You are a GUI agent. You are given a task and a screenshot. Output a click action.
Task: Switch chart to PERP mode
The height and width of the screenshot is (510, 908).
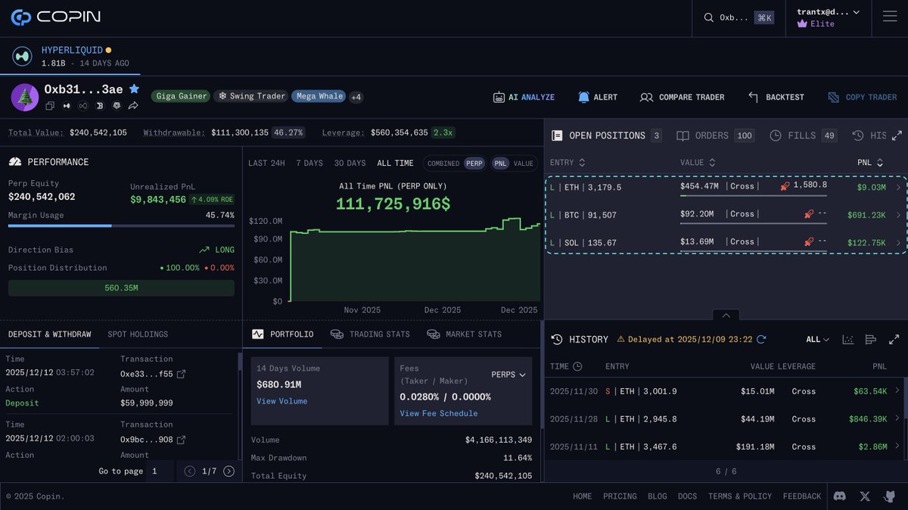[x=474, y=163]
